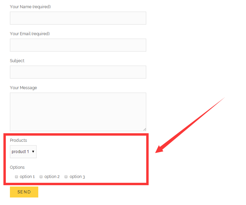Click the "Options" label text
Image resolution: width=246 pixels, height=205 pixels.
click(17, 167)
